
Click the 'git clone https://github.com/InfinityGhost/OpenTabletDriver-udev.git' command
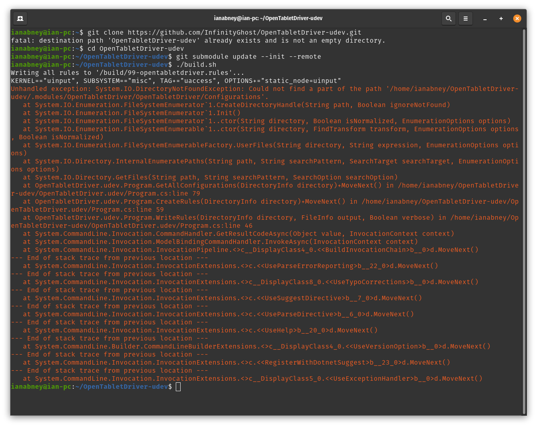[225, 32]
